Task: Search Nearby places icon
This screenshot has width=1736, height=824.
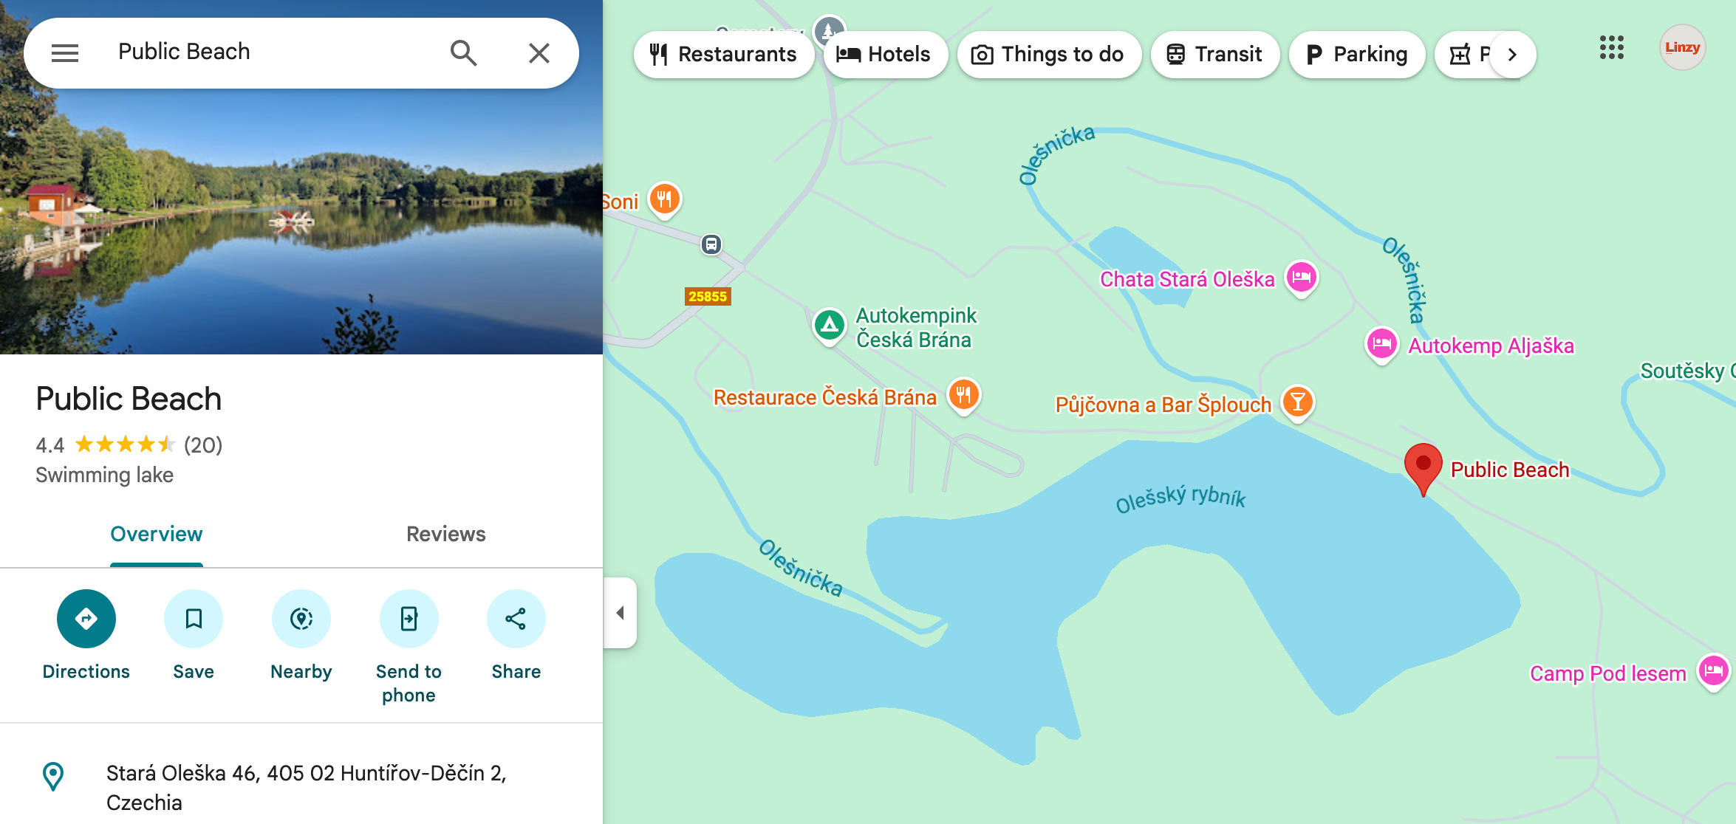Action: tap(301, 619)
